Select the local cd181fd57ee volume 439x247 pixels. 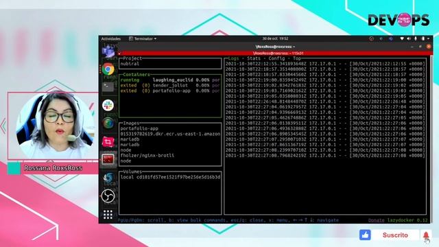click(170, 177)
